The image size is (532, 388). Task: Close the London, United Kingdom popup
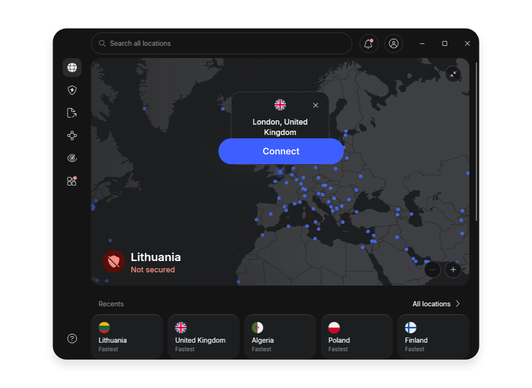tap(315, 105)
